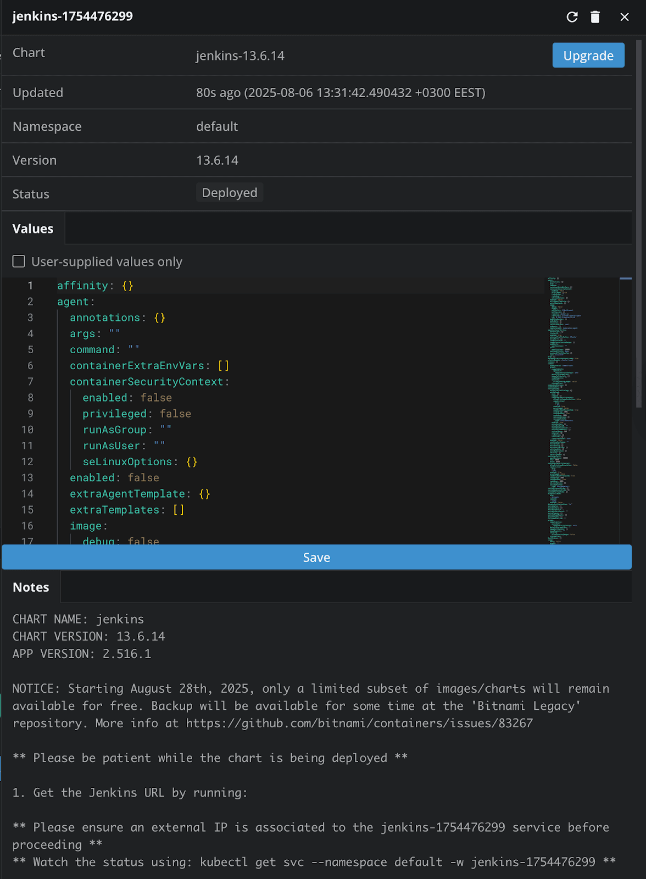Click the seLinuxOptions key in editor

click(x=127, y=462)
